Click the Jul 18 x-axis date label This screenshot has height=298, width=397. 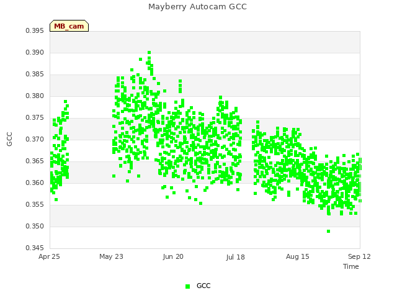point(235,257)
